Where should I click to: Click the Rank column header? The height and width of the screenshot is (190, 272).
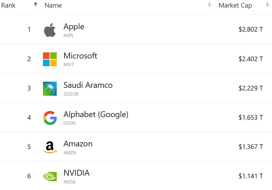click(x=8, y=5)
